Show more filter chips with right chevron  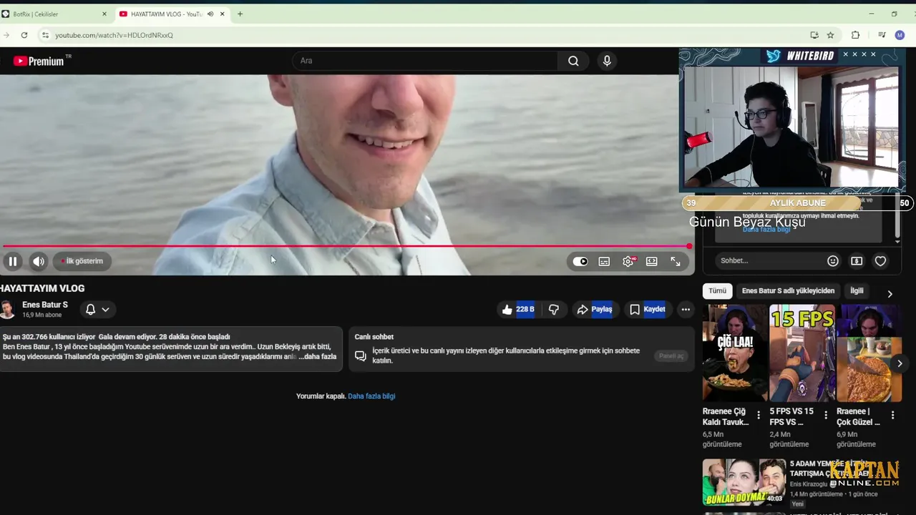(x=890, y=294)
